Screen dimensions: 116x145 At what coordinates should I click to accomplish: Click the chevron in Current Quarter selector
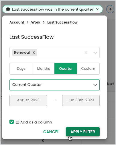(95, 85)
